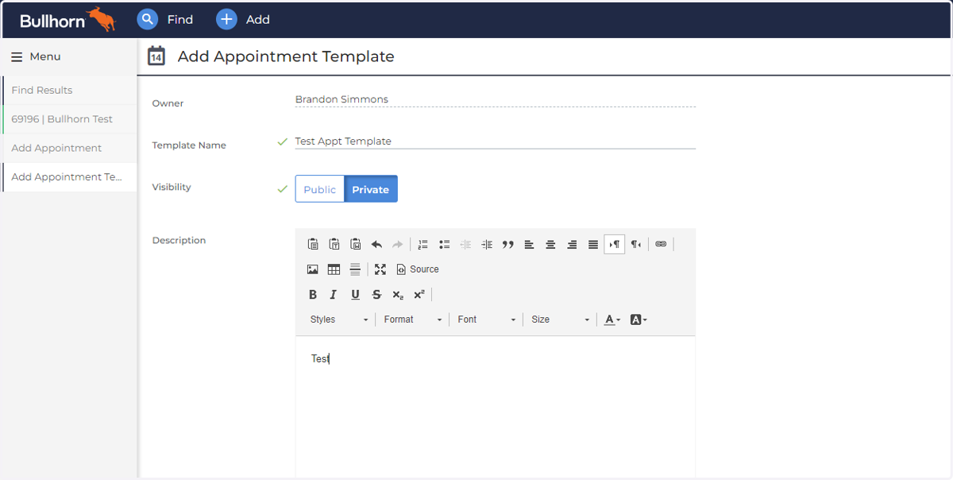Toggle underline formatting
The width and height of the screenshot is (953, 480).
(355, 295)
